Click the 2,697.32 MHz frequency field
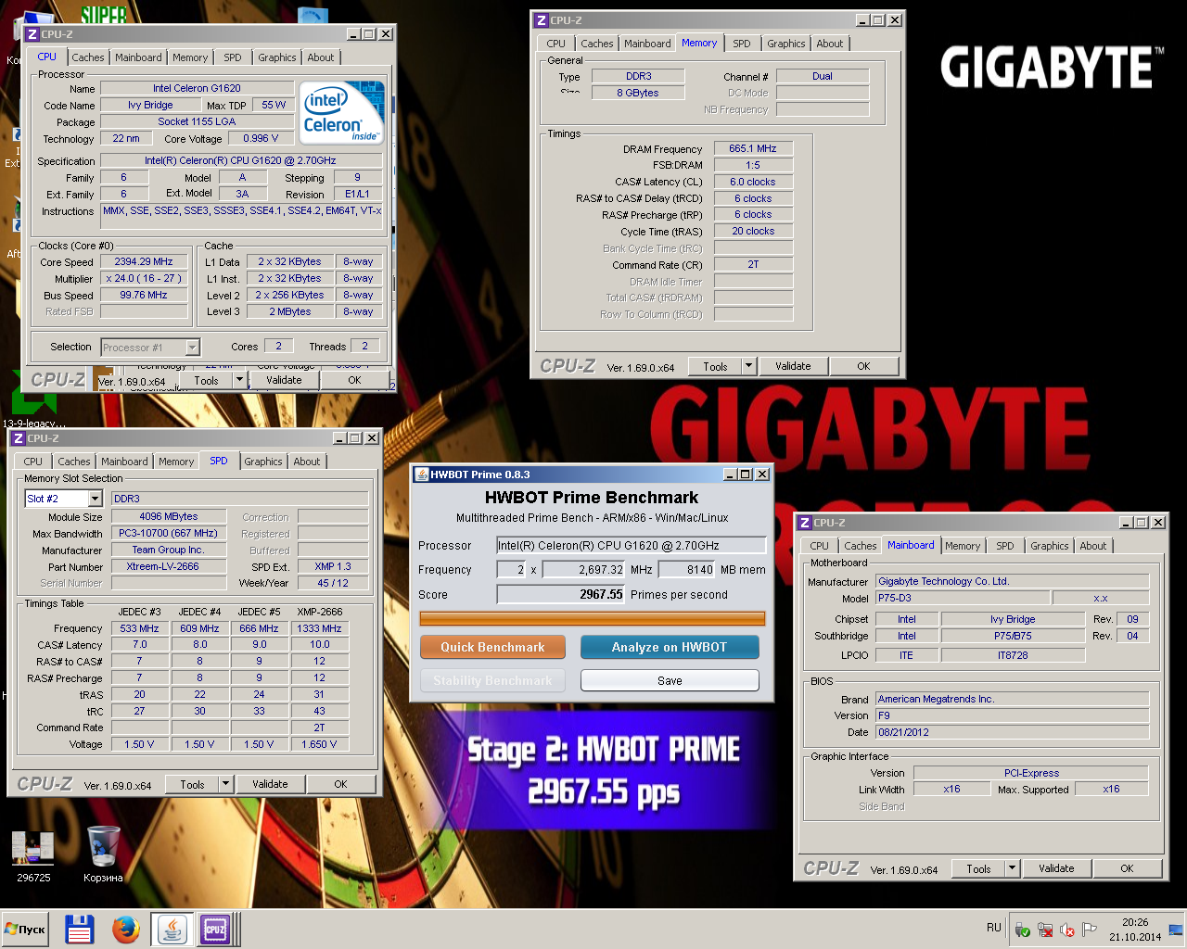Image resolution: width=1187 pixels, height=949 pixels. (x=584, y=569)
